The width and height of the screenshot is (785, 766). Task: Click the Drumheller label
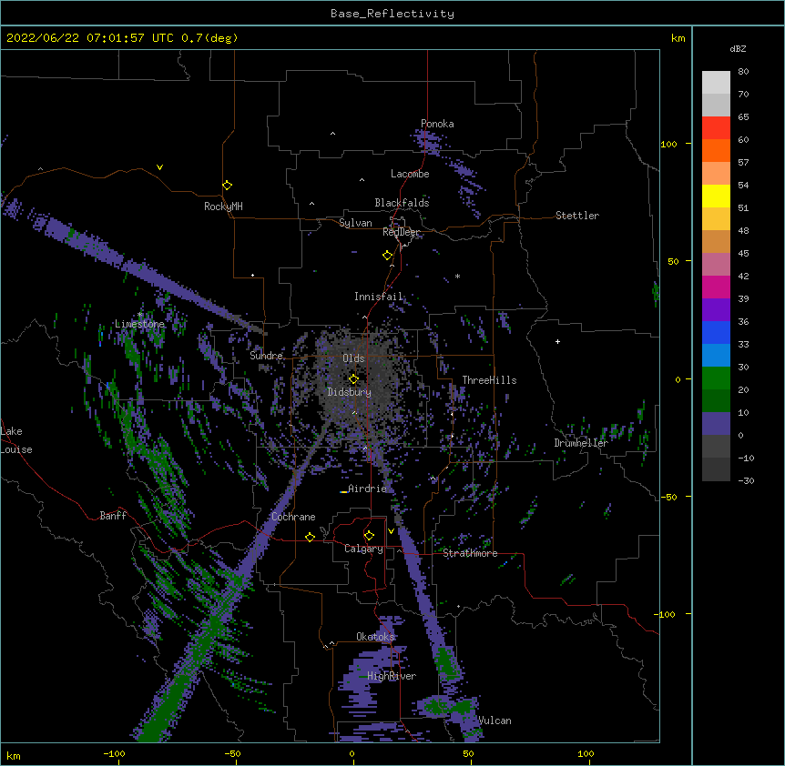581,443
